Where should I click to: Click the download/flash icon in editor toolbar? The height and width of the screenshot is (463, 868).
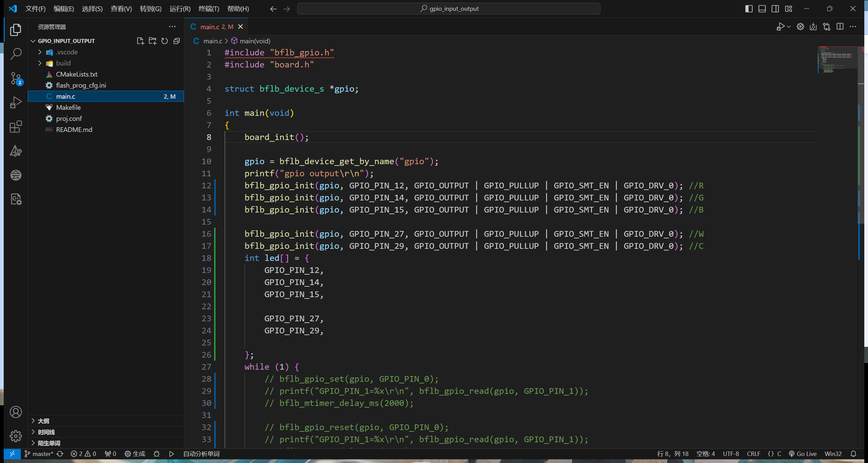pos(813,27)
